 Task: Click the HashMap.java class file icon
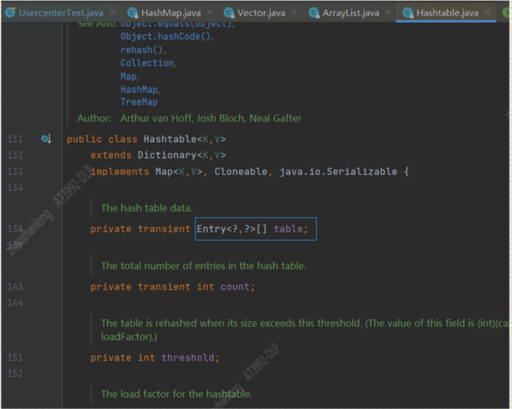click(132, 12)
